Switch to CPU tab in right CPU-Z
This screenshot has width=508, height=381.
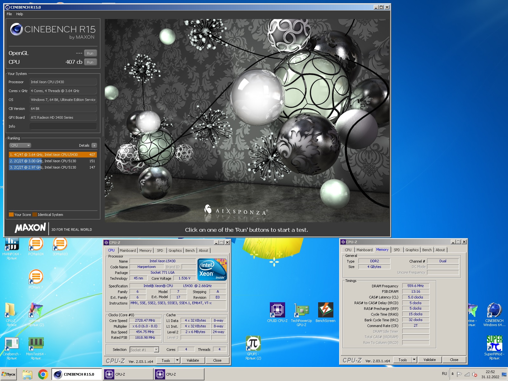[348, 250]
